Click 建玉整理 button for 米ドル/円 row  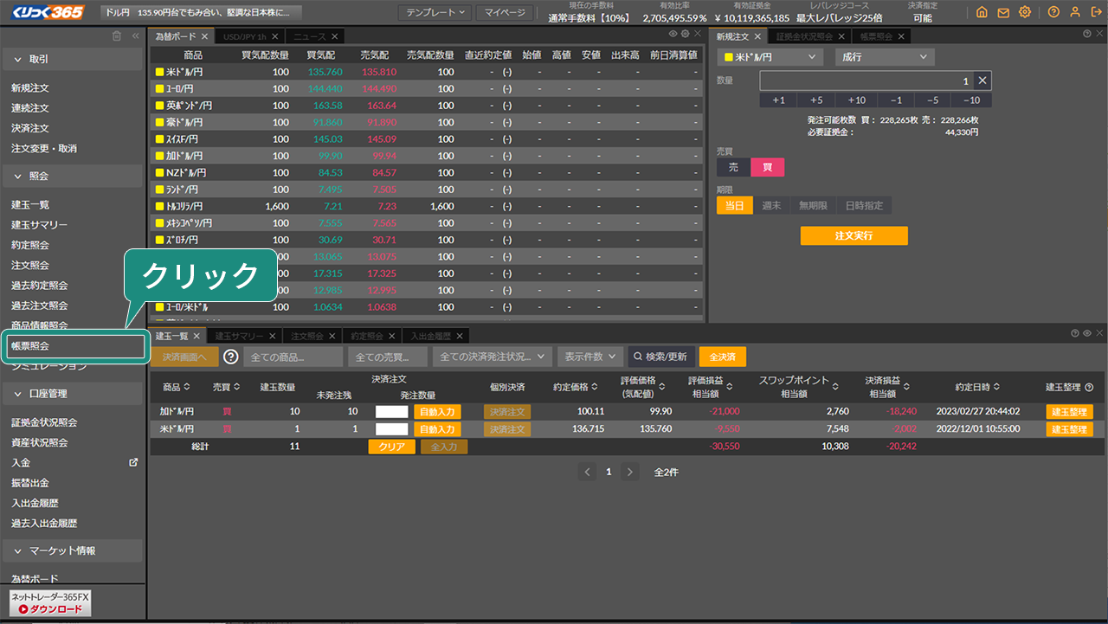(x=1069, y=429)
